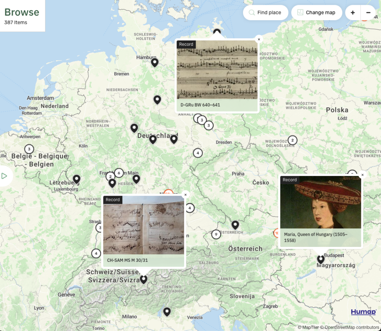Select the marker near Lëtzebuerg
Image resolution: width=381 pixels, height=331 pixels.
(x=77, y=179)
